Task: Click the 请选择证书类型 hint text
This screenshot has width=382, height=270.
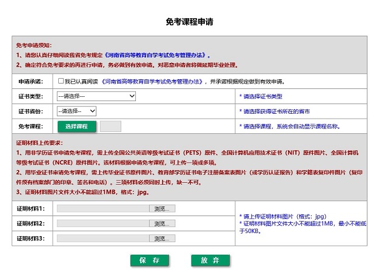Action: [x=263, y=96]
